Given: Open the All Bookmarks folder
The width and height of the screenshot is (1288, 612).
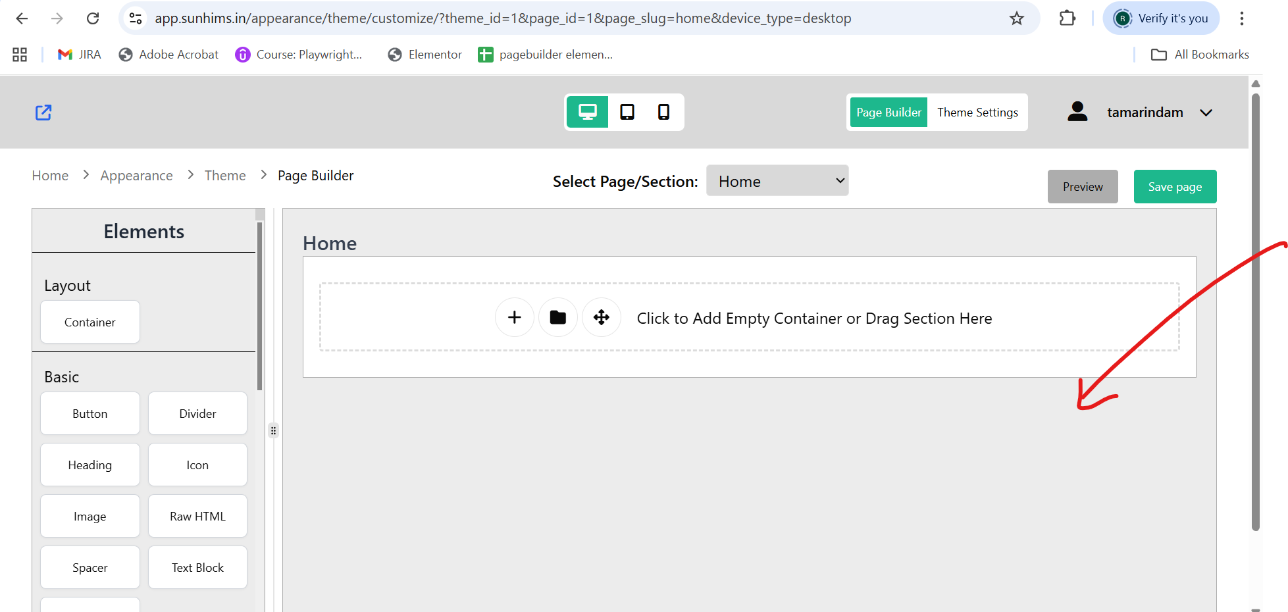Looking at the screenshot, I should [1200, 55].
